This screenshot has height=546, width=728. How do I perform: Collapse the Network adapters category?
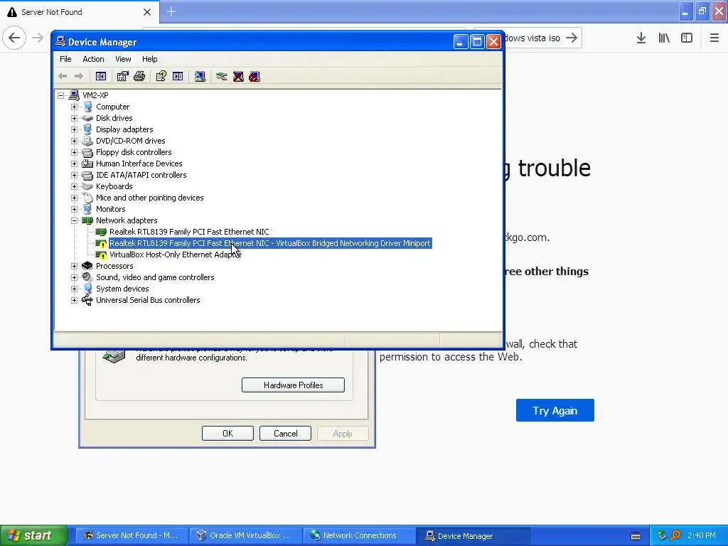click(x=74, y=220)
